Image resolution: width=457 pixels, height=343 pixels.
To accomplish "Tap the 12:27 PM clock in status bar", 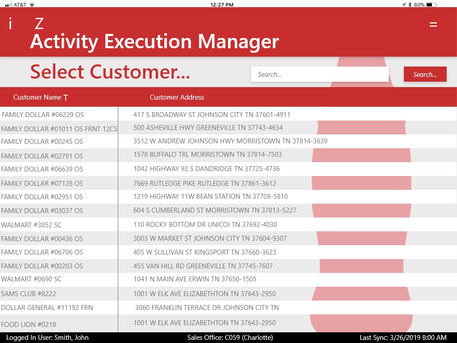I will pos(222,4).
